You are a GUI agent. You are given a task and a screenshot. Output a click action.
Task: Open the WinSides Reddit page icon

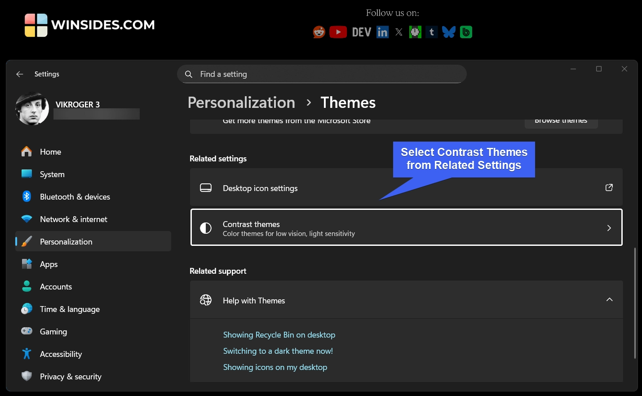coord(319,31)
